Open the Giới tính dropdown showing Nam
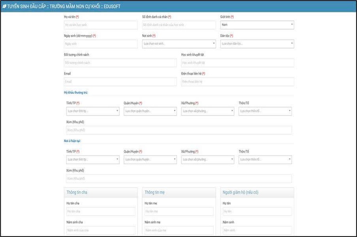This screenshot has width=357, height=237. coord(257,25)
